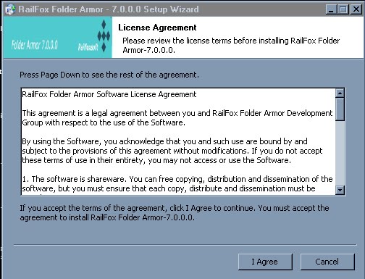Image resolution: width=365 pixels, height=279 pixels.
Task: Close the Setup Wizard window
Action: coord(356,9)
